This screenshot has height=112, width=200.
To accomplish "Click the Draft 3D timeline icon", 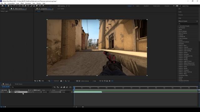I will coord(58,87).
